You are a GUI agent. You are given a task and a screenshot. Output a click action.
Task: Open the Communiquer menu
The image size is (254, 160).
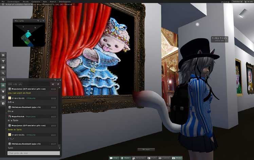(x=13, y=1)
